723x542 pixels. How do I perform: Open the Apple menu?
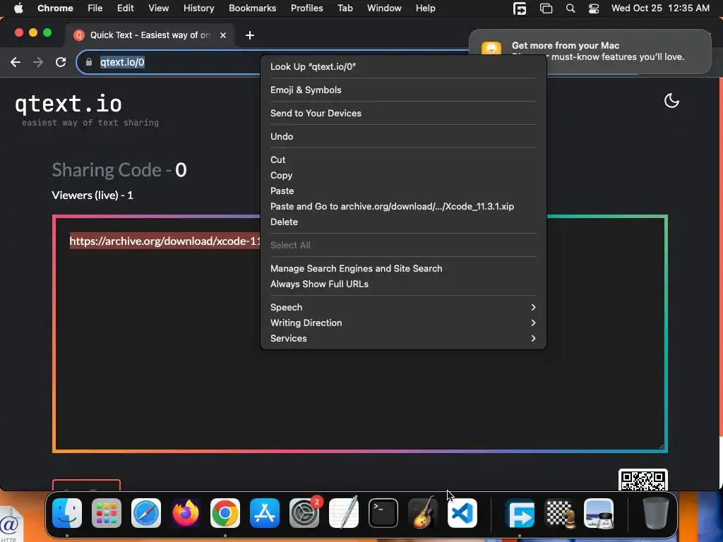point(18,8)
